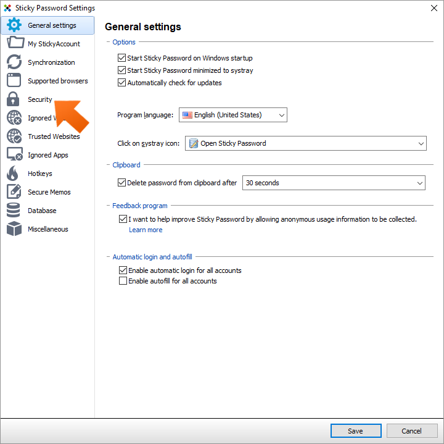Click the Synchronization arrows icon

(x=14, y=62)
